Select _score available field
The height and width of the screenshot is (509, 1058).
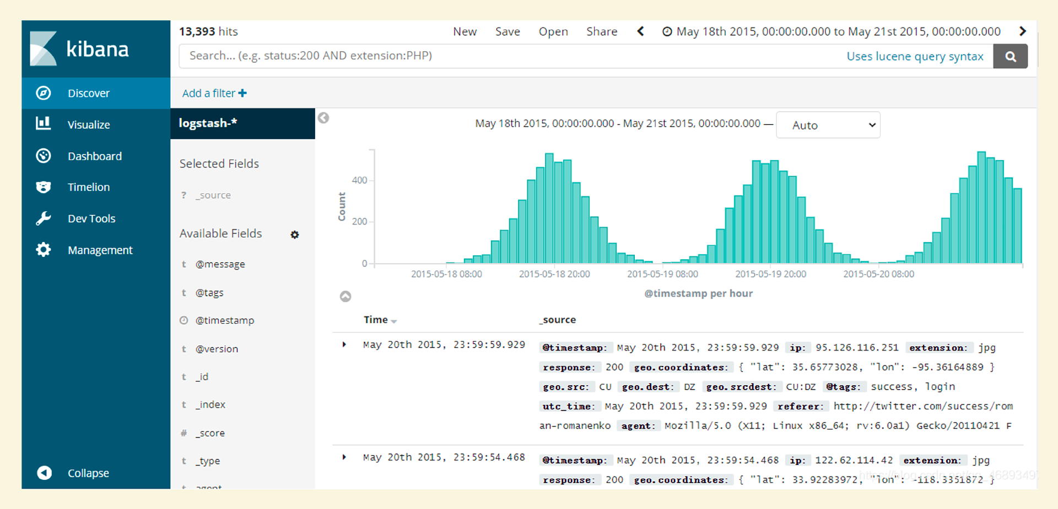coord(210,433)
